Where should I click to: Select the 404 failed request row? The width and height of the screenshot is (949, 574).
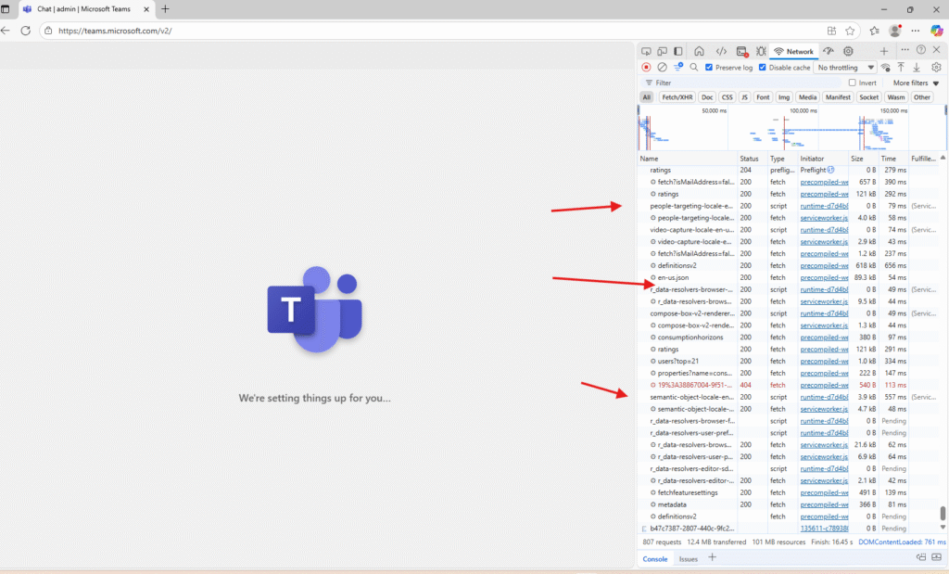tap(690, 385)
